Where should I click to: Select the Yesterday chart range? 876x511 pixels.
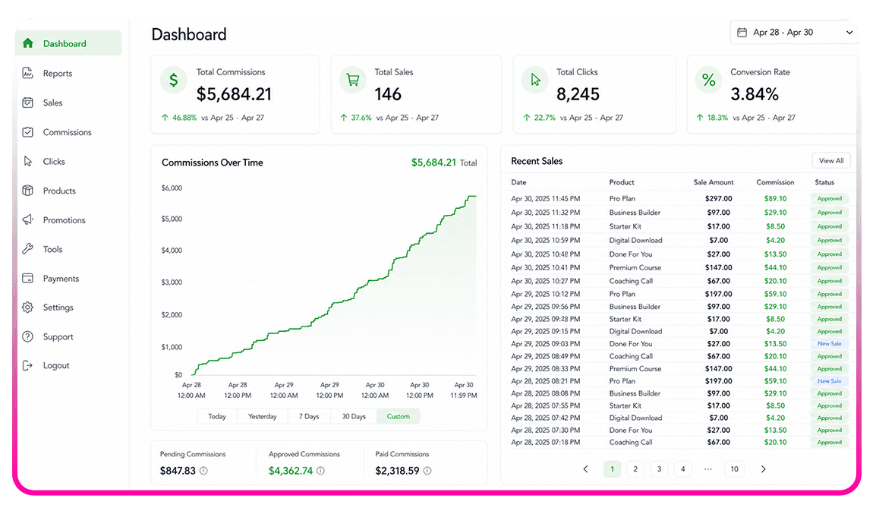pos(263,417)
